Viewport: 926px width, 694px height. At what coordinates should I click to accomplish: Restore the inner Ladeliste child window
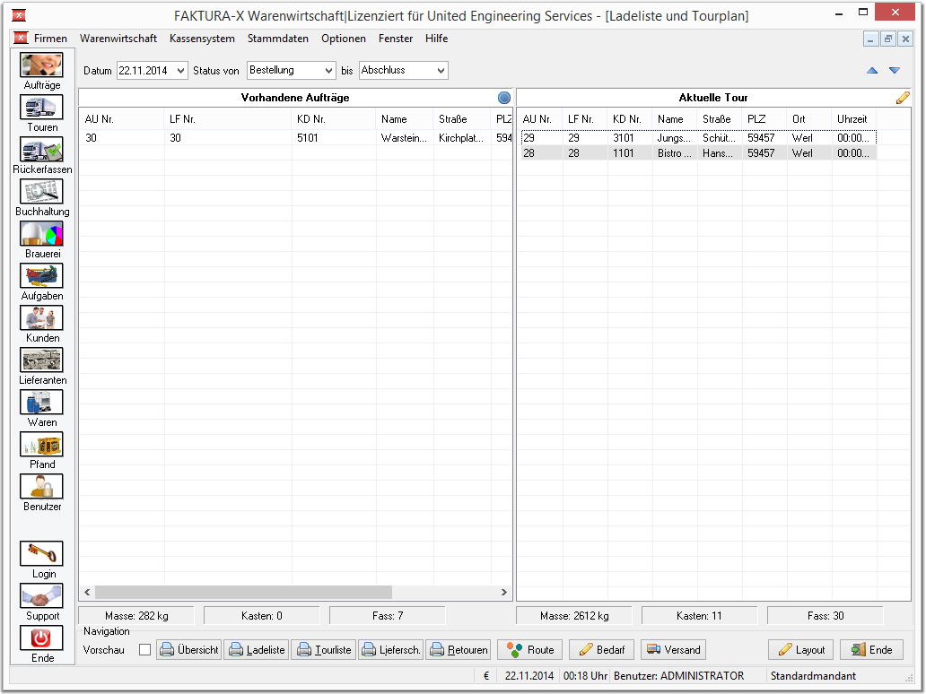[x=887, y=39]
